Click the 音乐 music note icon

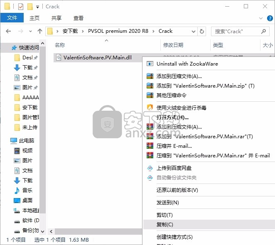tap(17, 191)
